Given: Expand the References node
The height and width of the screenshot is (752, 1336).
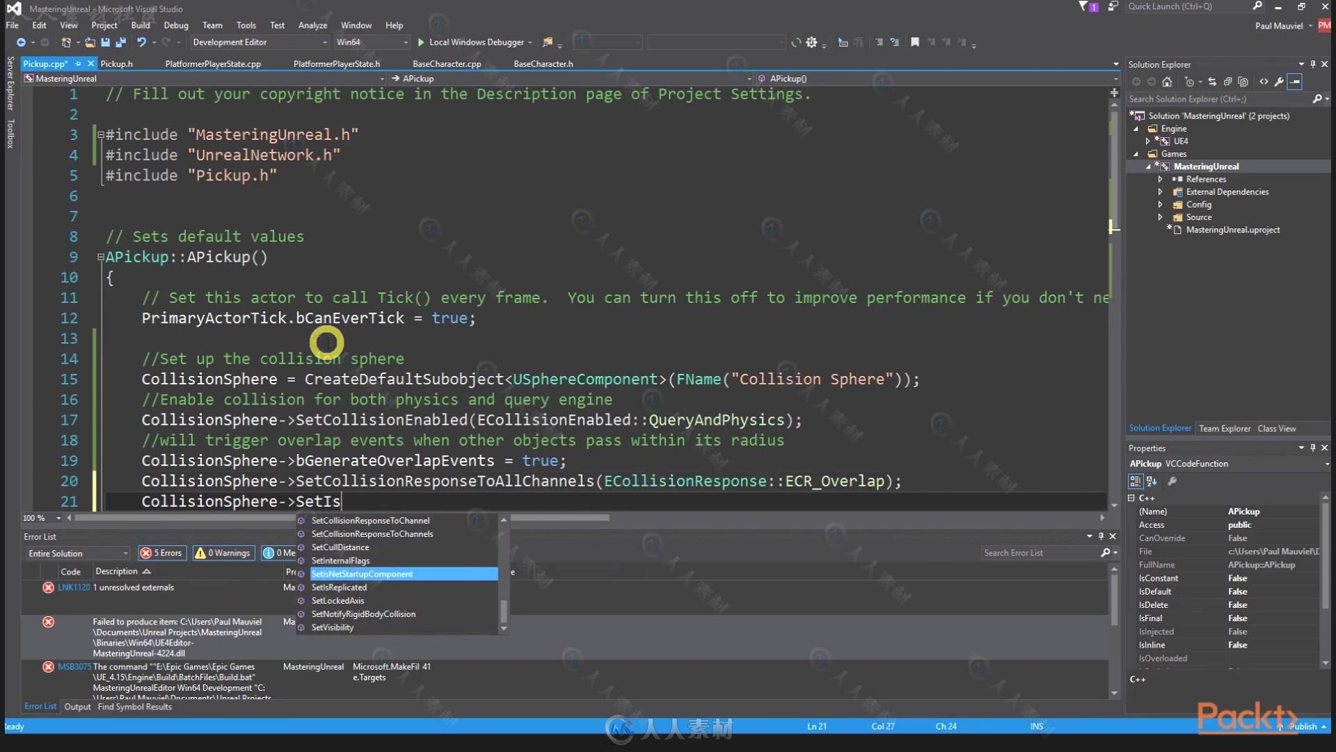Looking at the screenshot, I should point(1160,180).
